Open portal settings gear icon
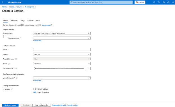The height and width of the screenshot is (107, 175). pos(164,2)
